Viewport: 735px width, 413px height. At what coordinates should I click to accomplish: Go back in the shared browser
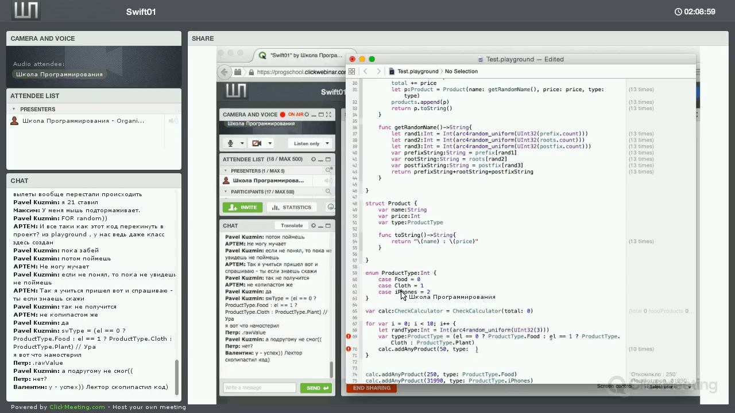tap(224, 72)
